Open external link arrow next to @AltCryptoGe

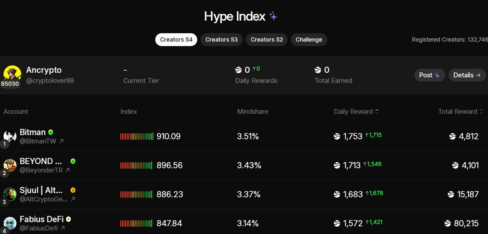click(73, 199)
